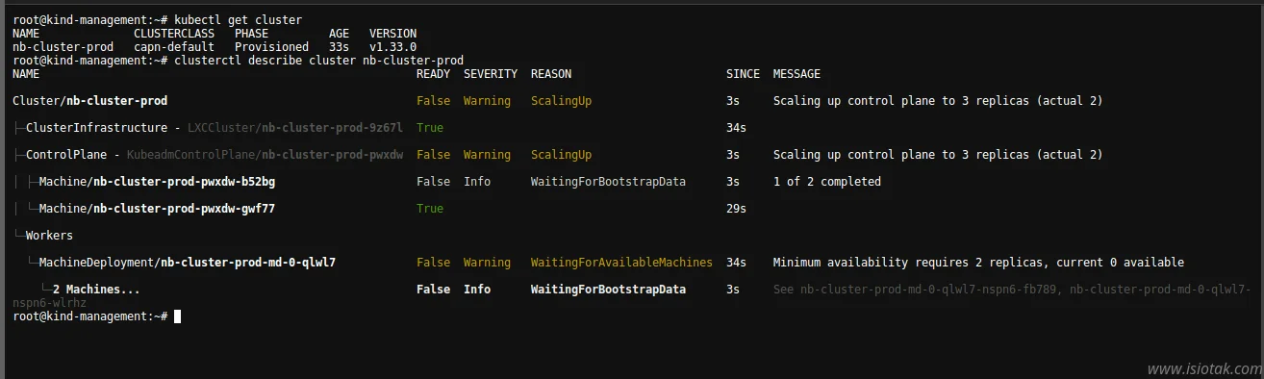Click the MESSAGE column header
Viewport: 1264px width, 379px height.
[x=796, y=73]
